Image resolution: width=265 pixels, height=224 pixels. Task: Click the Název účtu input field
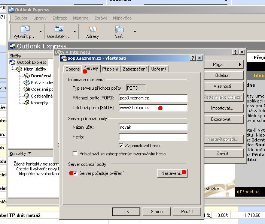click(x=153, y=127)
